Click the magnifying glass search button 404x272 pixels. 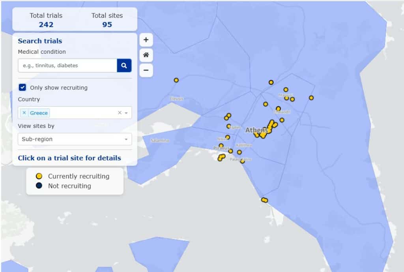(124, 66)
